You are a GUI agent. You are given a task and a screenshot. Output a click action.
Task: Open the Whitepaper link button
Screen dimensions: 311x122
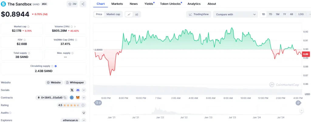75,83
